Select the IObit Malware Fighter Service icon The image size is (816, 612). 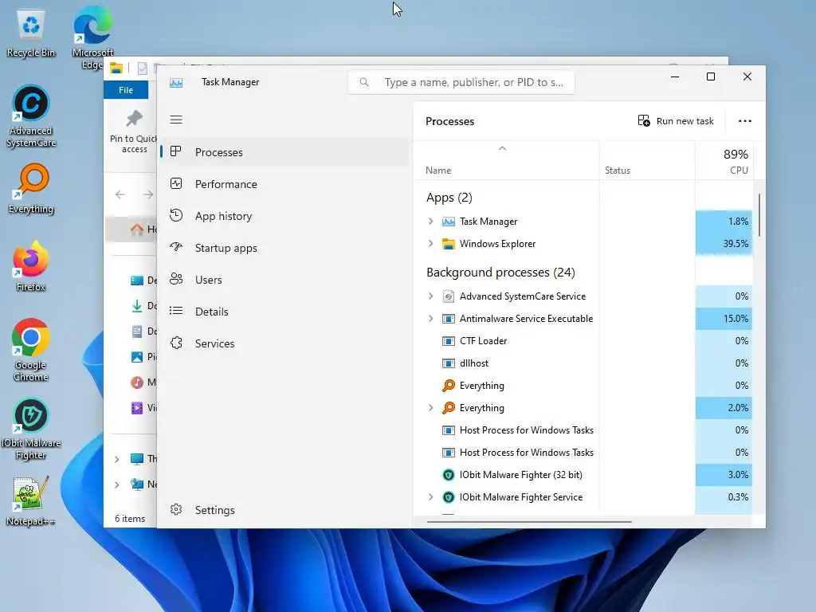448,497
